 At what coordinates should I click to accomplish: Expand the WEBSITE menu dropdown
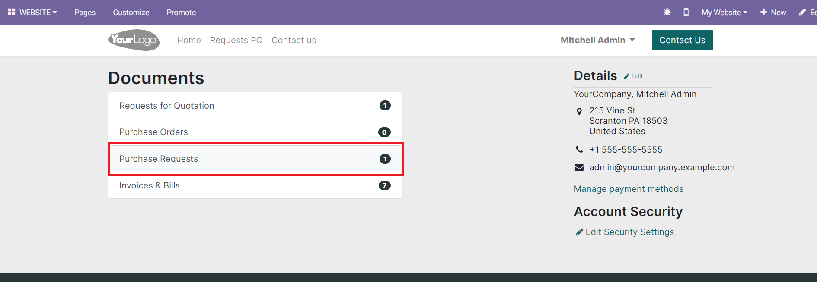(x=38, y=13)
